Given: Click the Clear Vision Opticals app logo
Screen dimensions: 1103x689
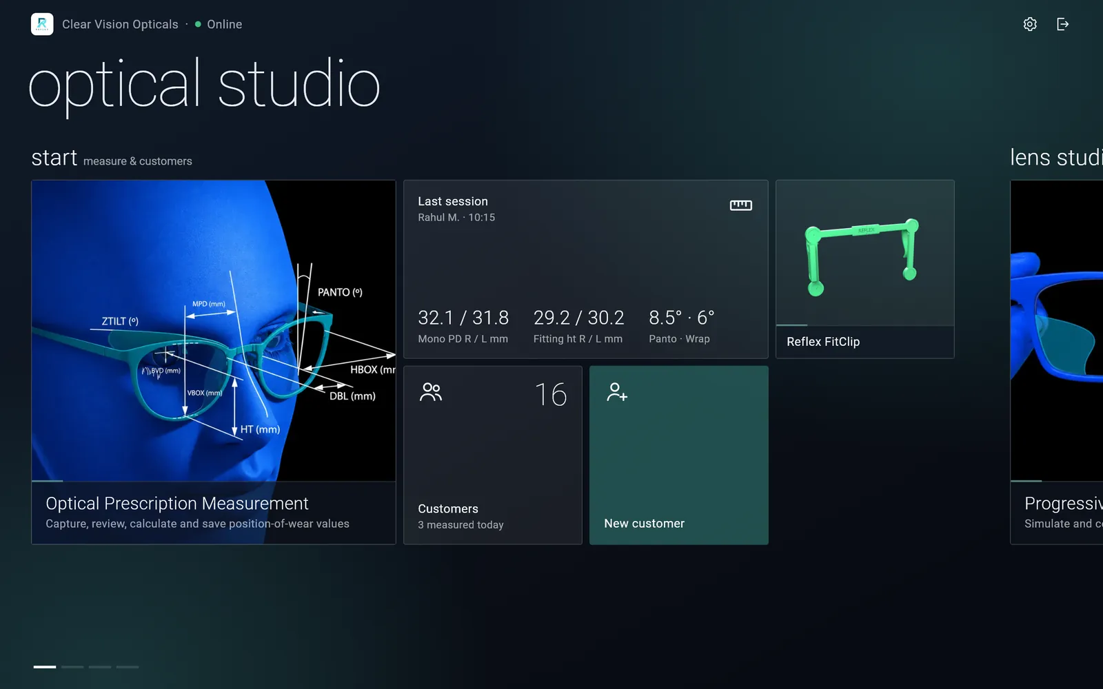Looking at the screenshot, I should (x=42, y=24).
